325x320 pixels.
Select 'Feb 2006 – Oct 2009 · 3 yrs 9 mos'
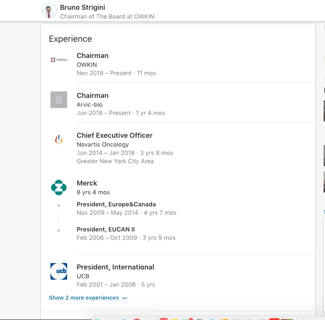tap(126, 237)
